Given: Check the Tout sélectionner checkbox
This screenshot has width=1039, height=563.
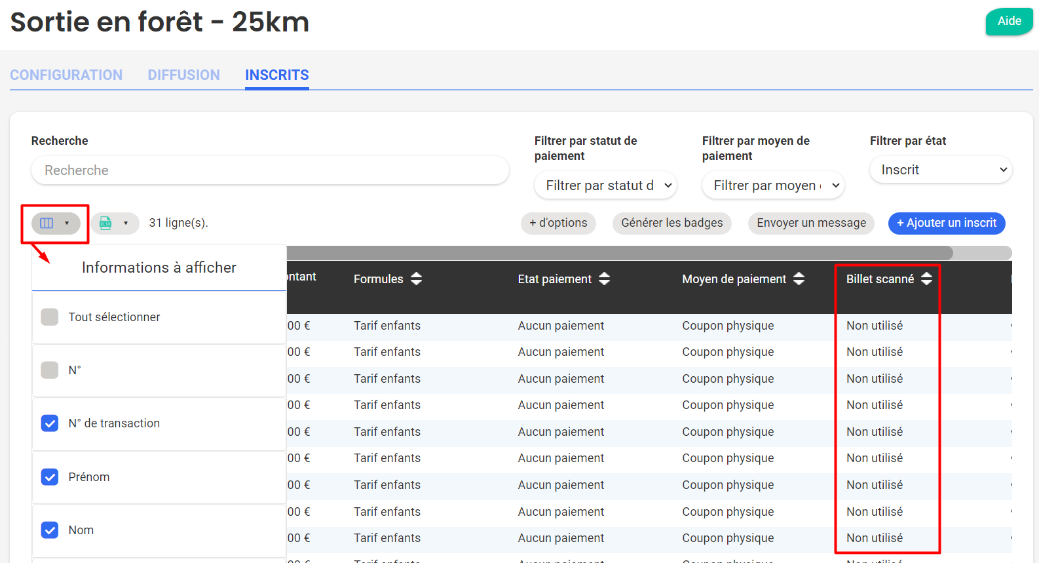Looking at the screenshot, I should click(50, 317).
